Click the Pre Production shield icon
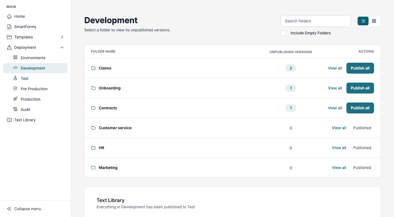The width and height of the screenshot is (394, 217). [x=15, y=89]
